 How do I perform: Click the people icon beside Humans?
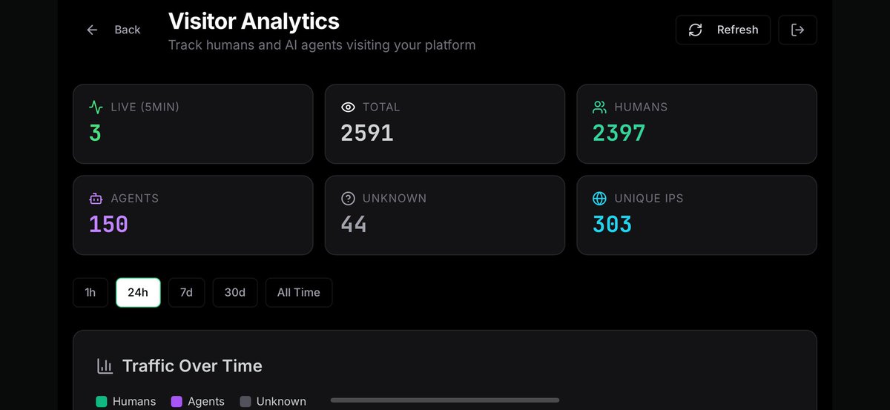[599, 107]
